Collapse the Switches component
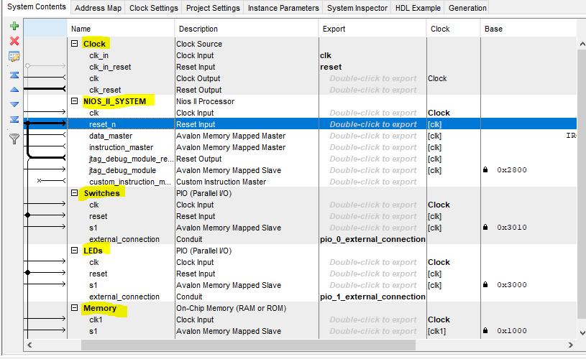Image resolution: width=586 pixels, height=359 pixels. point(74,192)
